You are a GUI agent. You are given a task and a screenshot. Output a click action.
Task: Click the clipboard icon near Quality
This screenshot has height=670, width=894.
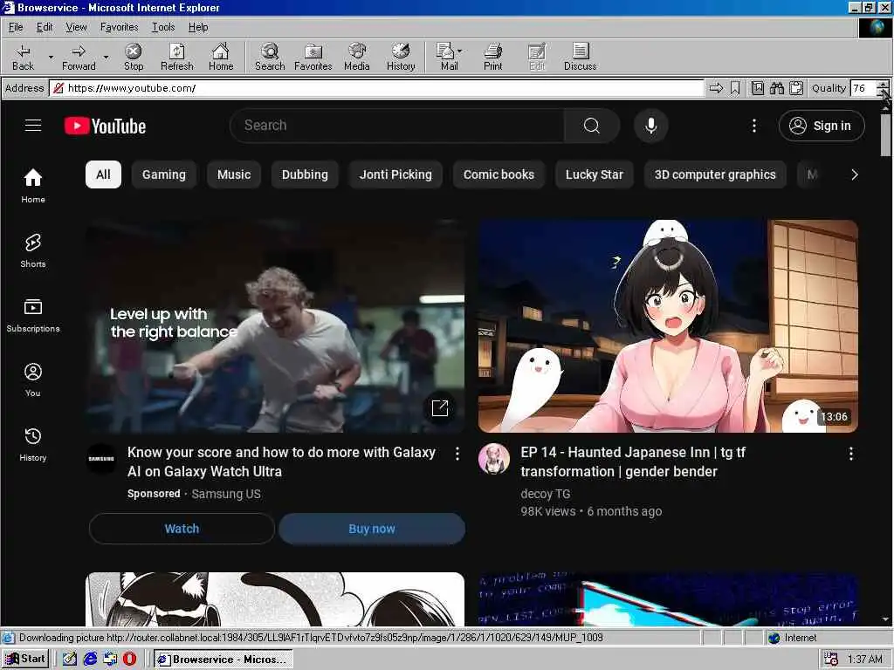[796, 88]
